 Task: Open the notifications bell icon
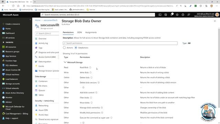(172, 14)
